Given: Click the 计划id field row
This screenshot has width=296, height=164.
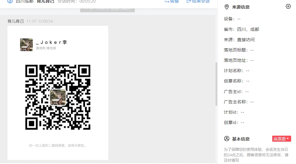Looking at the screenshot, I should [234, 112].
